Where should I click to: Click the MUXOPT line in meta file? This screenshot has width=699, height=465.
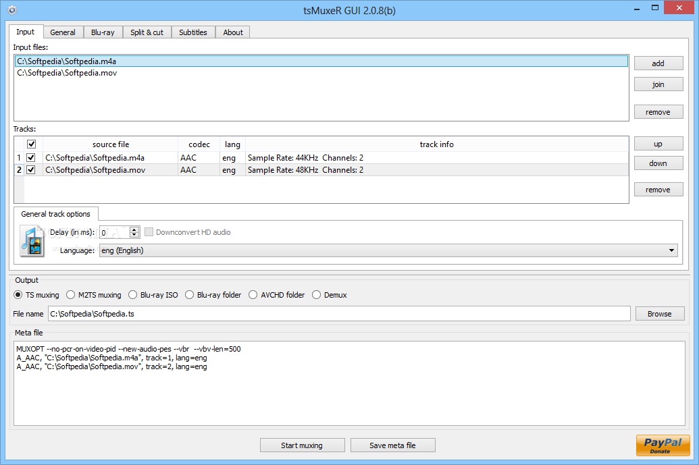[x=128, y=349]
